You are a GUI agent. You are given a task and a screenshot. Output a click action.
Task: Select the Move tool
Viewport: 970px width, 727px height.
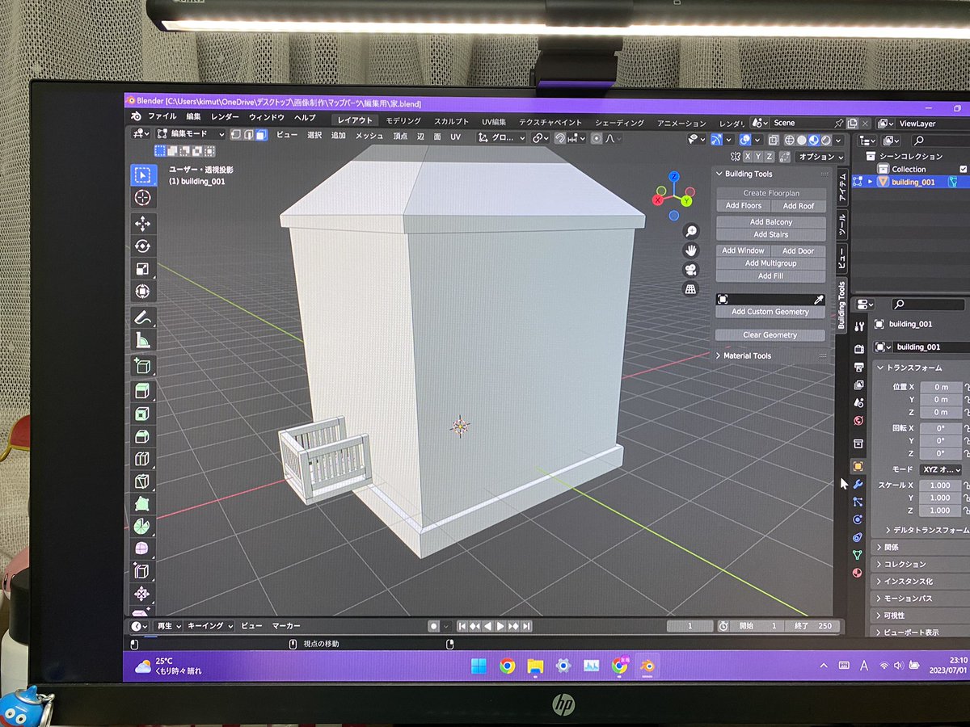pos(142,224)
